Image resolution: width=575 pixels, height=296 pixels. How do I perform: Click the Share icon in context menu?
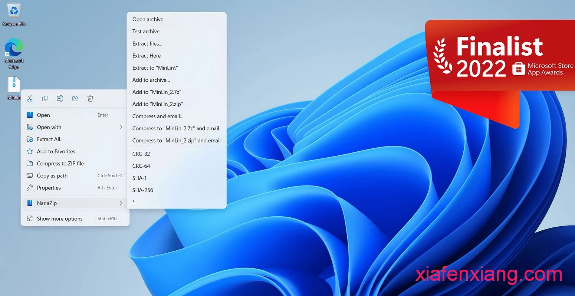pyautogui.click(x=75, y=98)
